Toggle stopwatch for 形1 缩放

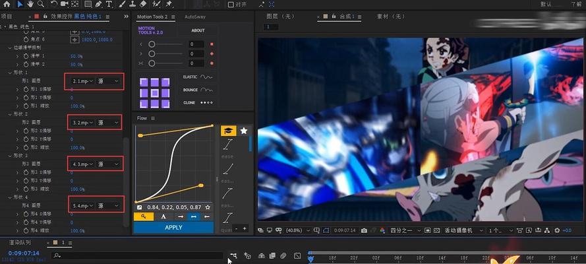tap(26, 106)
